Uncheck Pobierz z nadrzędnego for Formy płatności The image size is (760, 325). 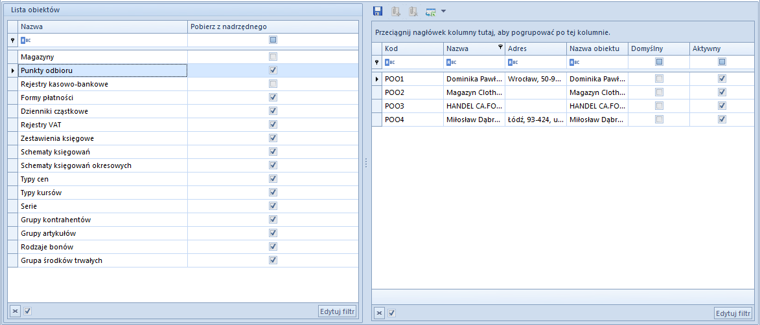tap(273, 98)
